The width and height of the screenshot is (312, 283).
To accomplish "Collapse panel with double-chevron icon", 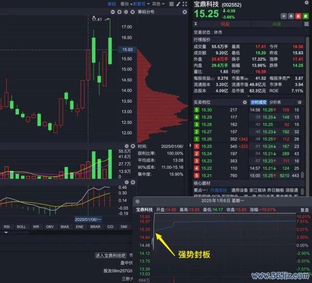I will pyautogui.click(x=195, y=24).
